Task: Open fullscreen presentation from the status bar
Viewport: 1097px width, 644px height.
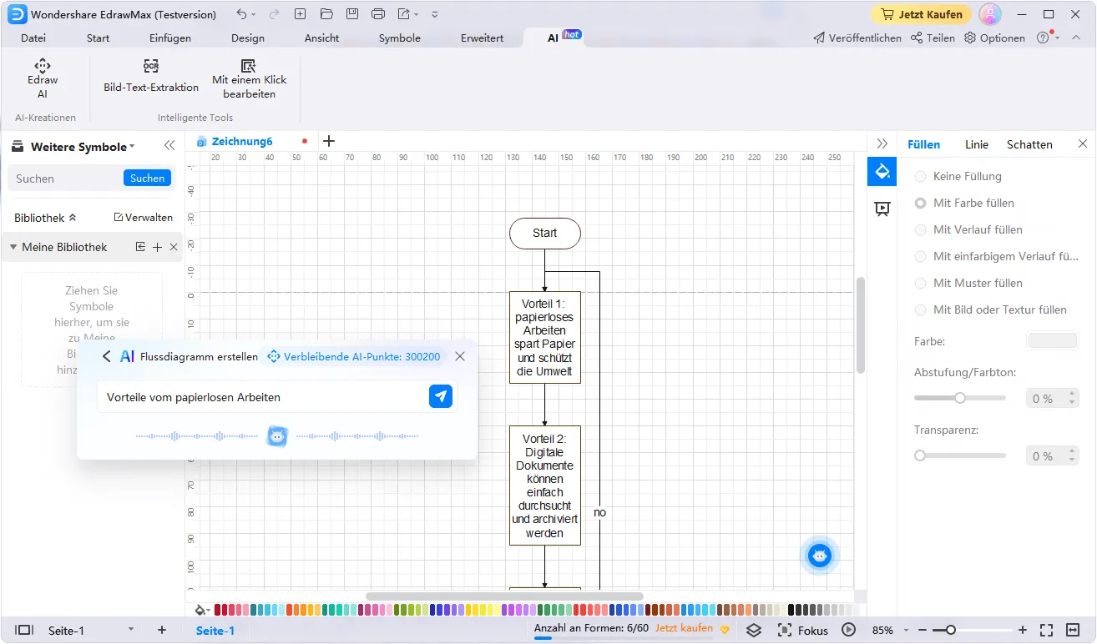Action: pos(1046,631)
